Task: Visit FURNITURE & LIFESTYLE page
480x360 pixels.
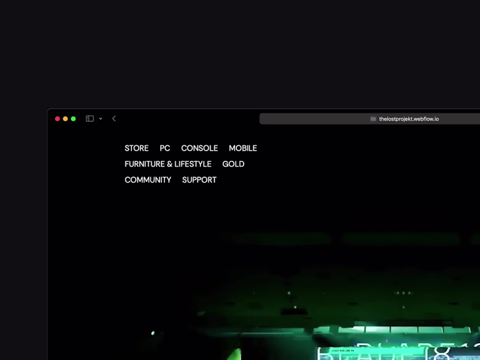Action: [x=168, y=164]
